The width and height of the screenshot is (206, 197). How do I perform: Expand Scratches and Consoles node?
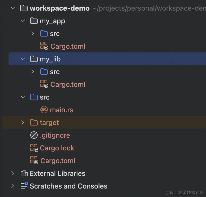point(12,186)
